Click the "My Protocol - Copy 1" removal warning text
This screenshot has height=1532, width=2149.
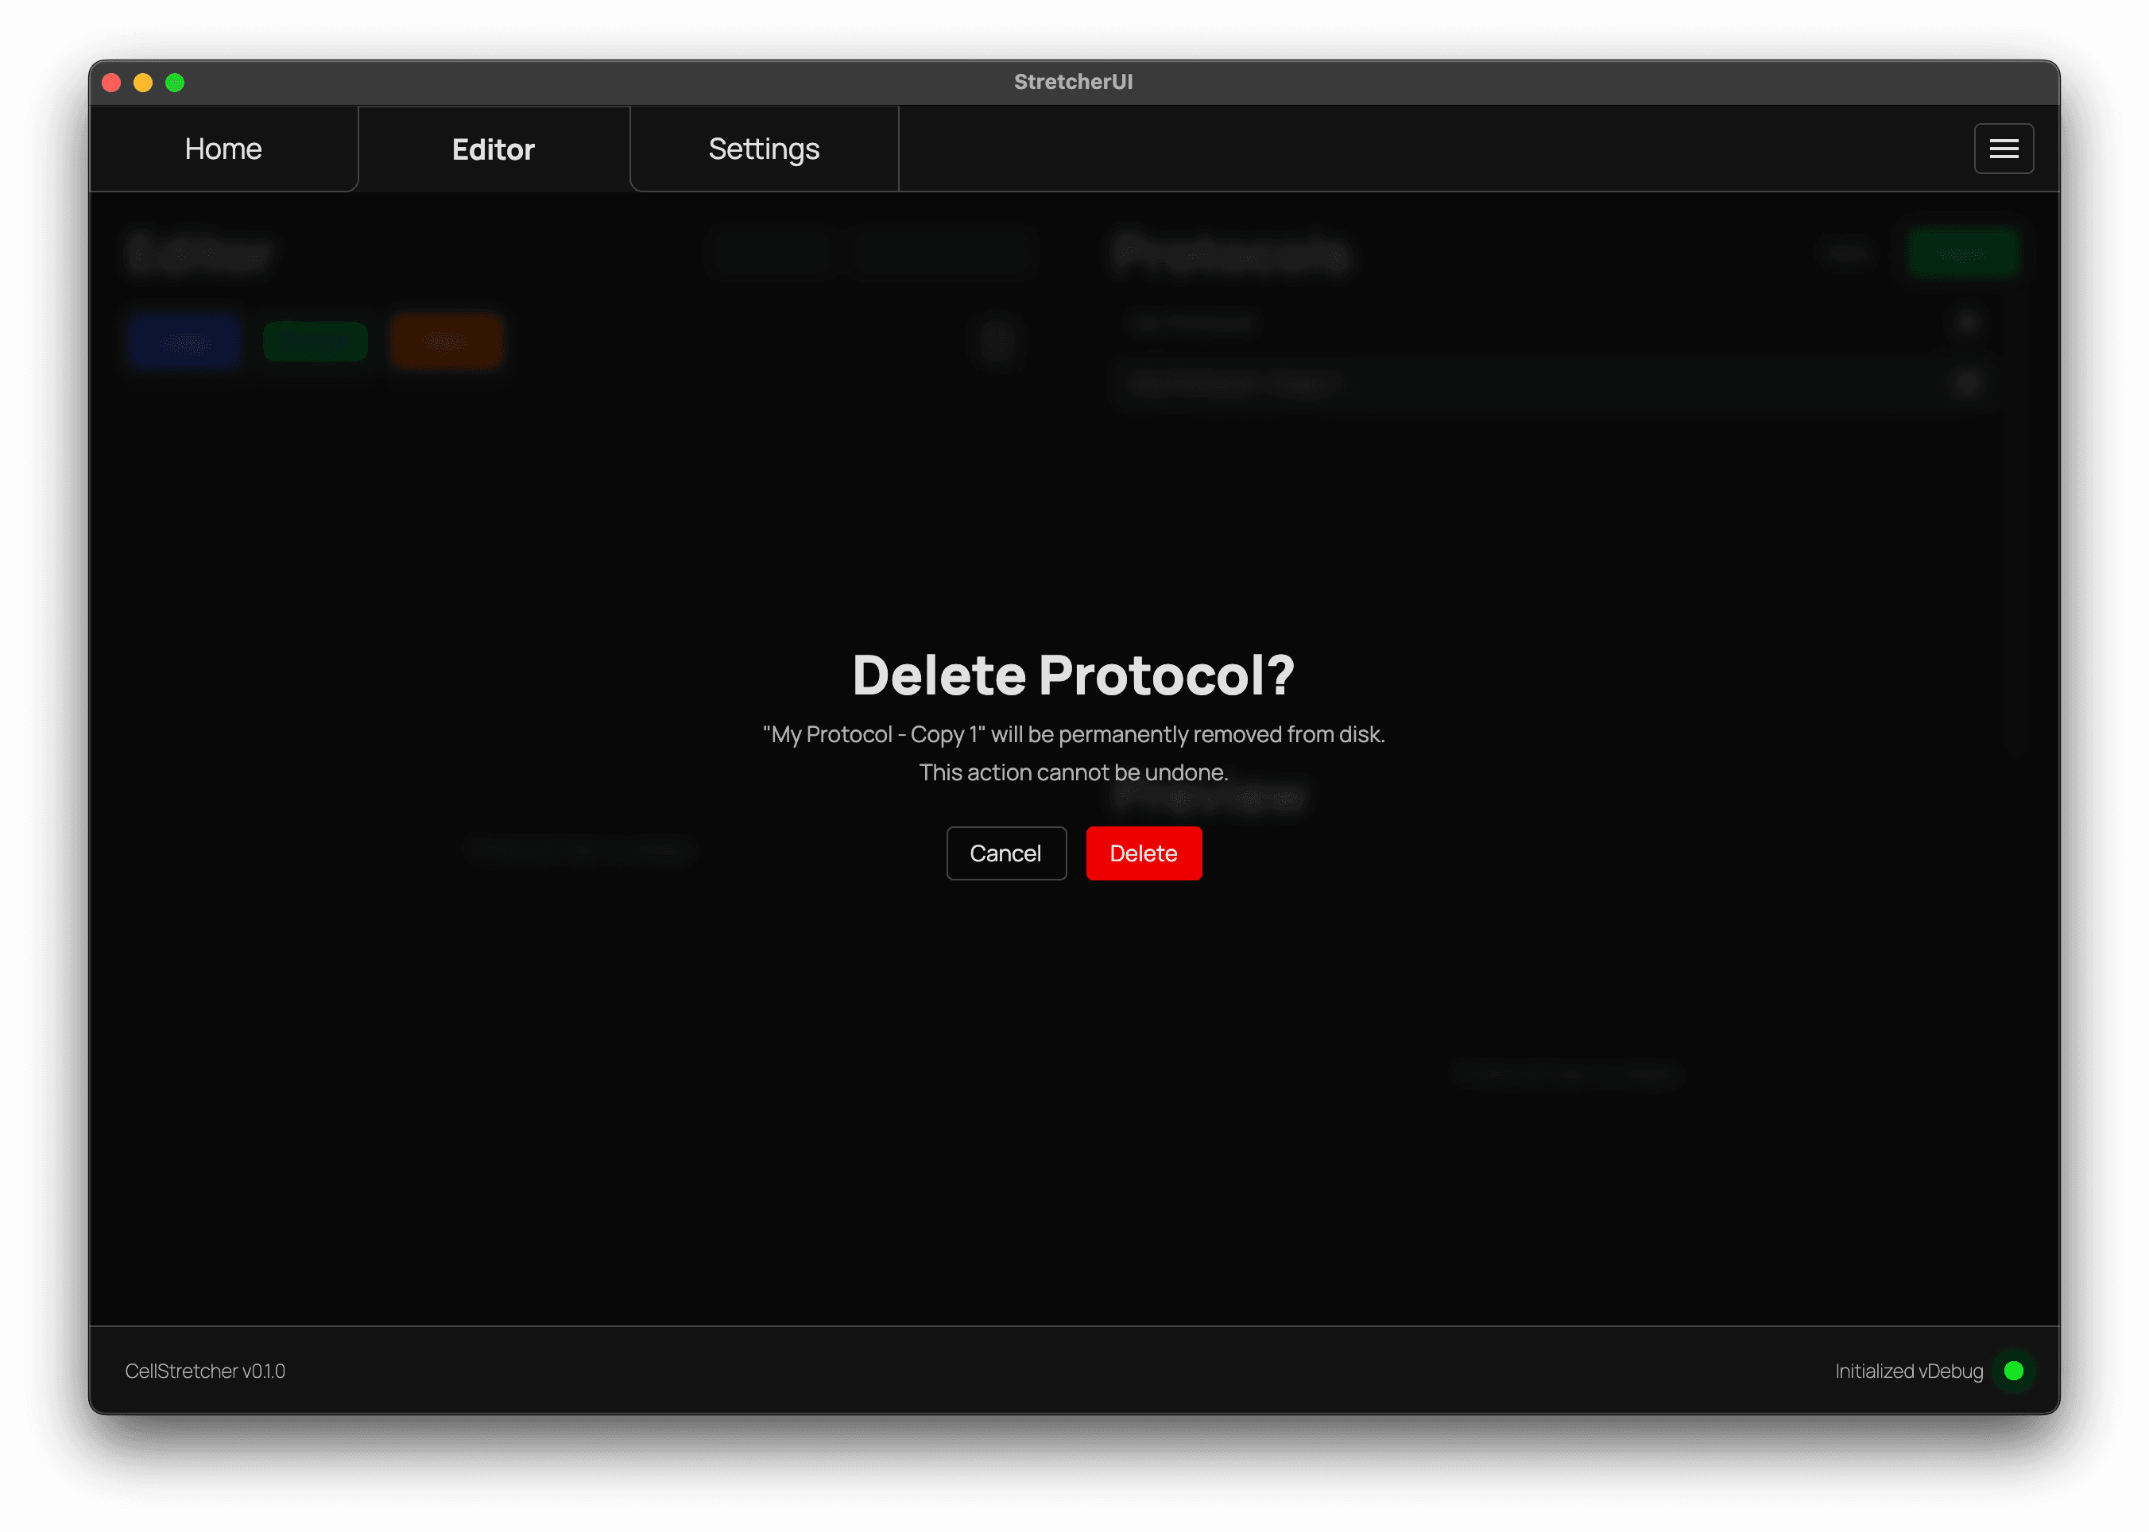click(x=1074, y=734)
